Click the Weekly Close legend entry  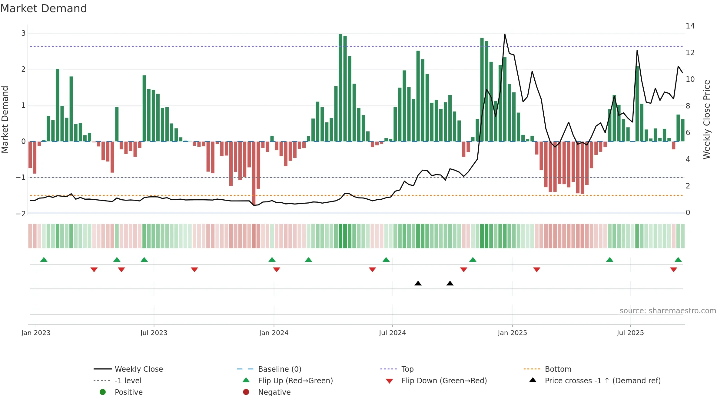pos(128,369)
